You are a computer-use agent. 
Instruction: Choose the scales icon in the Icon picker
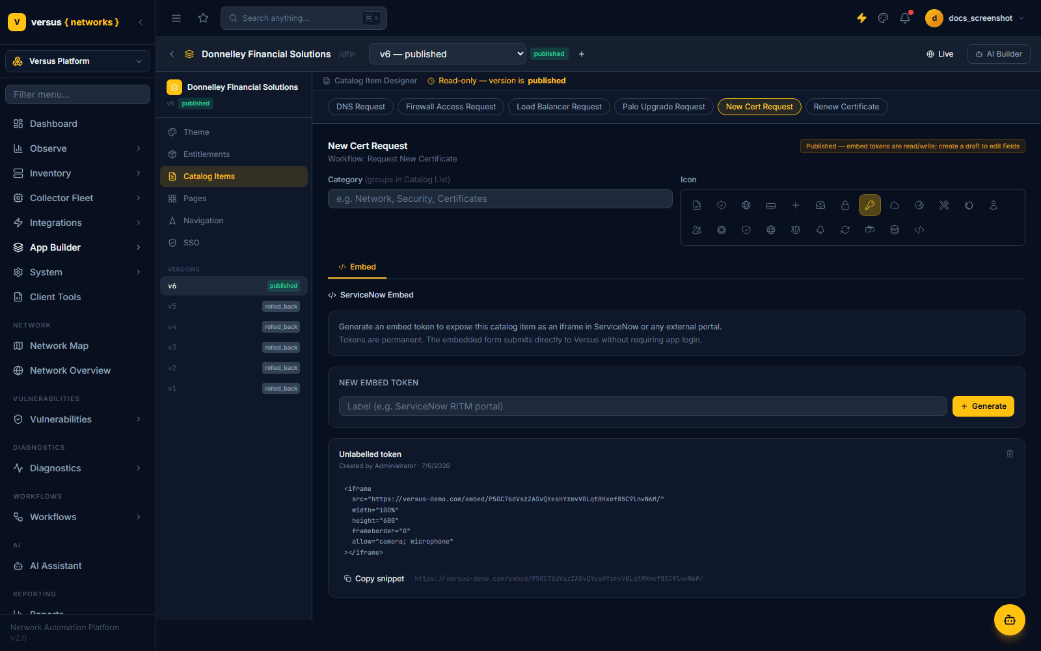796,230
